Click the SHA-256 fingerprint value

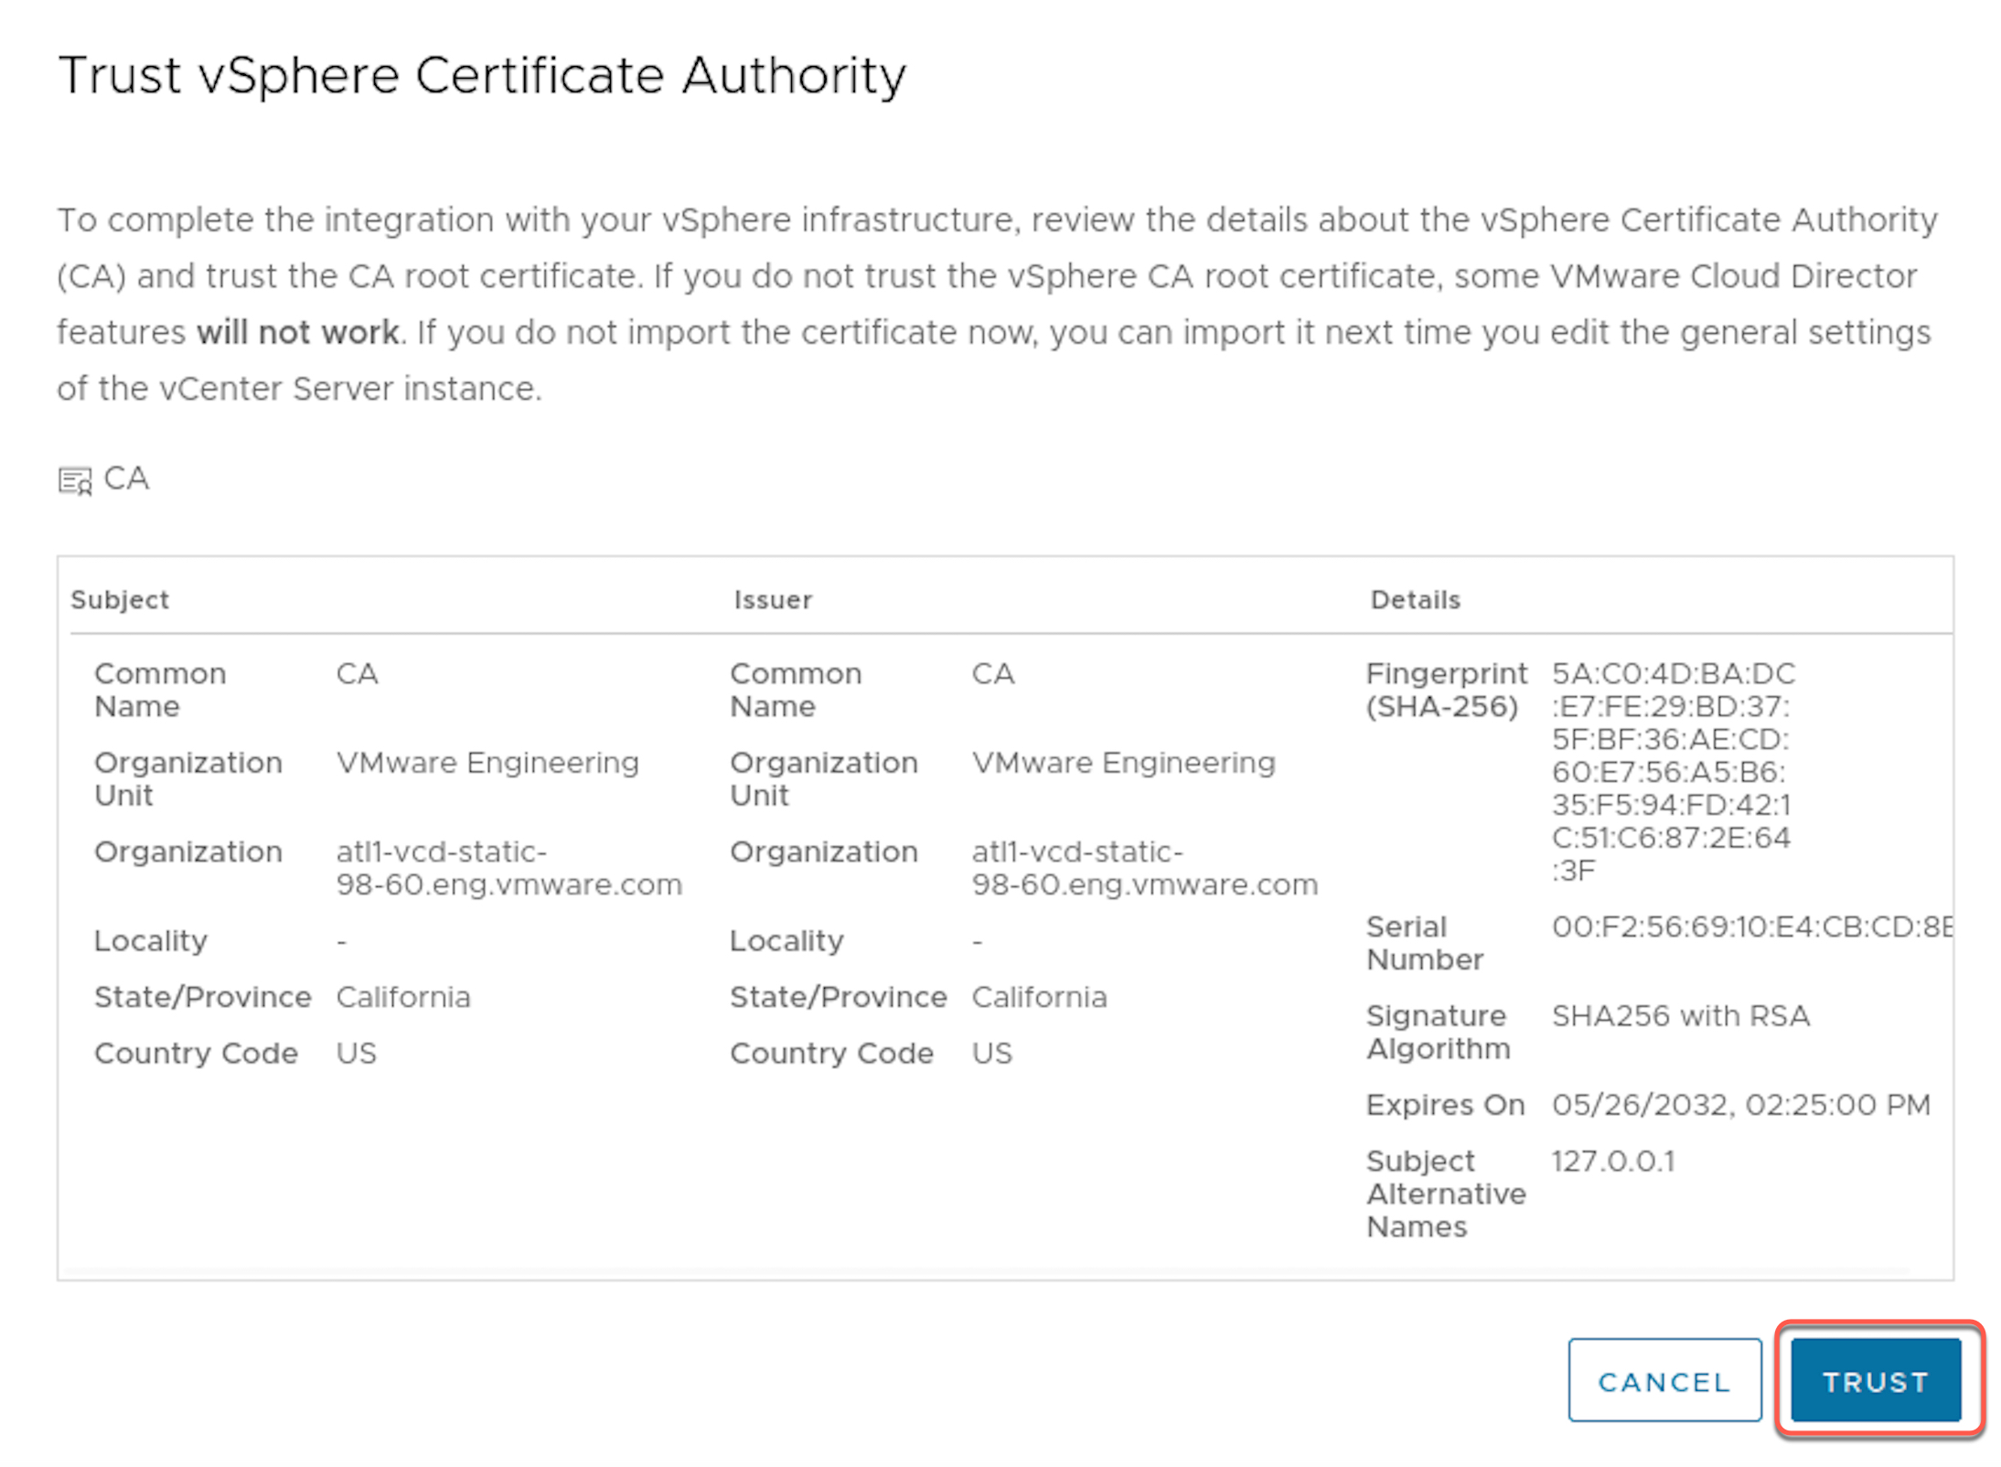[1672, 772]
